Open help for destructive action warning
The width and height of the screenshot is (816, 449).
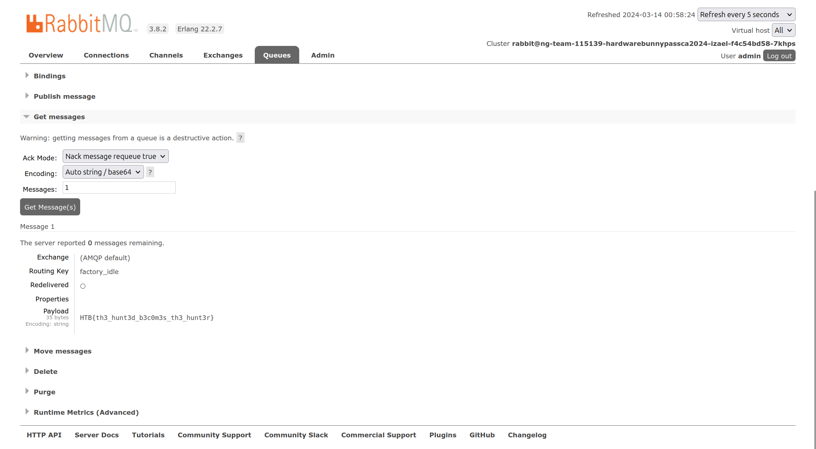pos(241,138)
